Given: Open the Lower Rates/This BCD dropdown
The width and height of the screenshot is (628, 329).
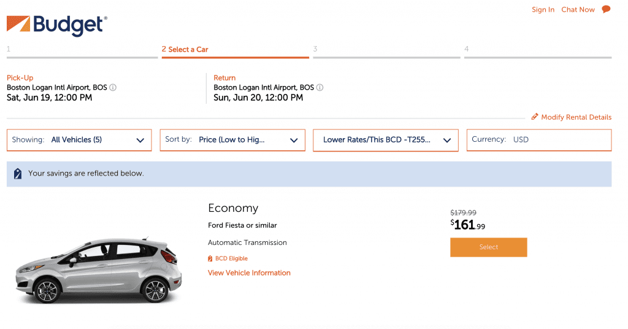Looking at the screenshot, I should tap(386, 141).
